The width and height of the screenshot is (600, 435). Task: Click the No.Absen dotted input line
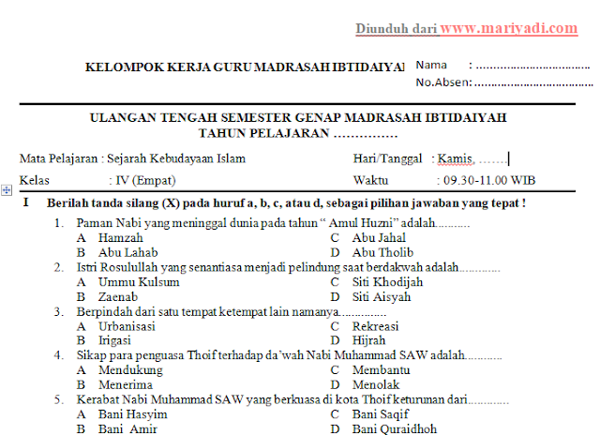[533, 83]
